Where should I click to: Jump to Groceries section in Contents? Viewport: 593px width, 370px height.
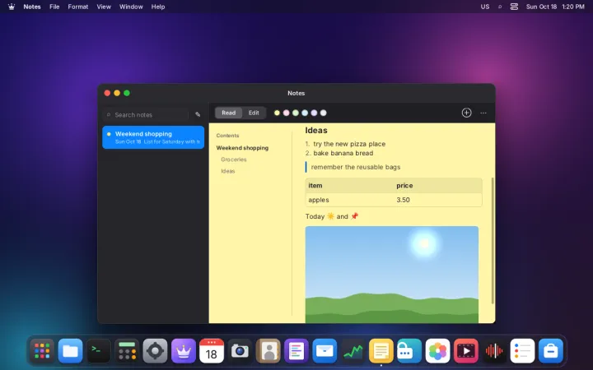click(x=234, y=160)
